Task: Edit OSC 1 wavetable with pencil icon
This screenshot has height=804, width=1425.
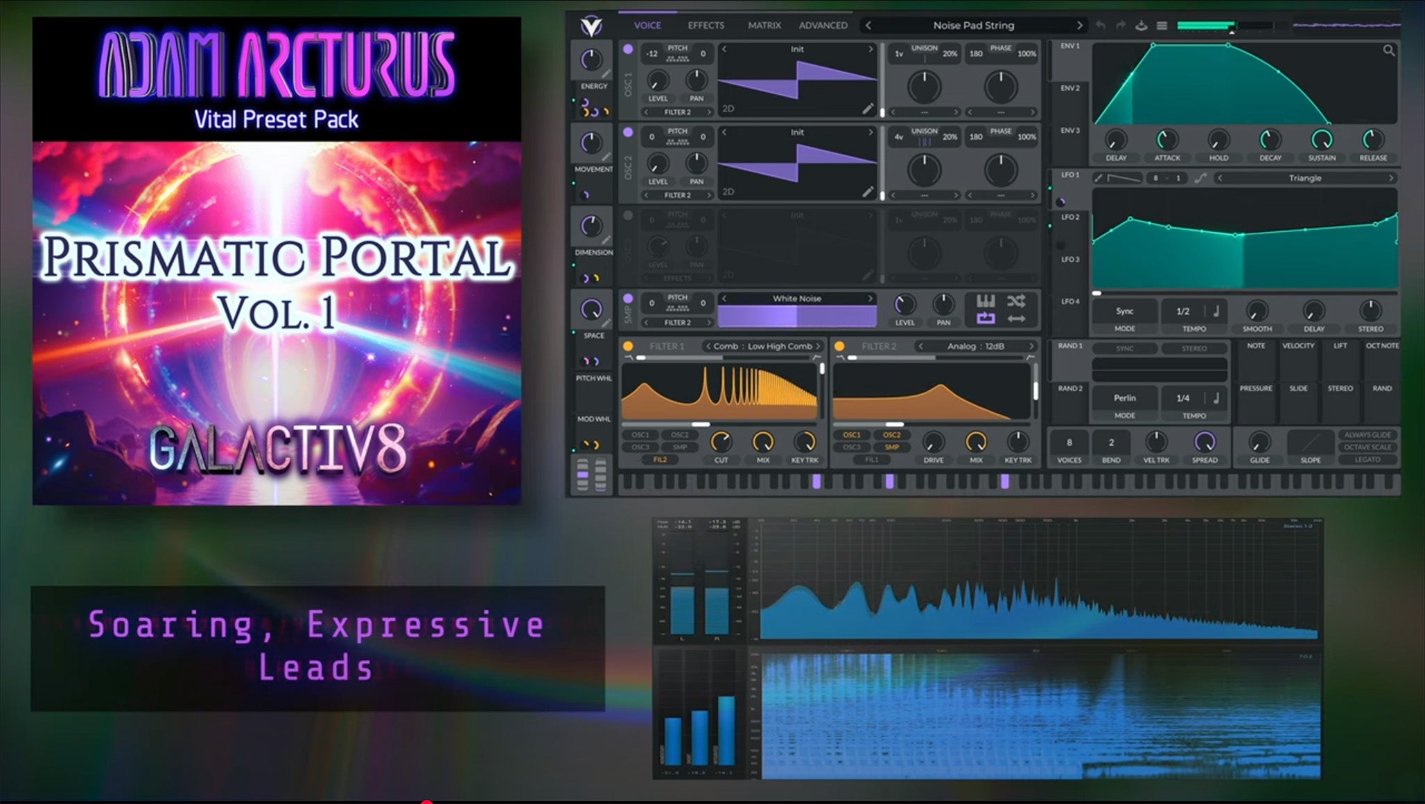Action: 868,109
